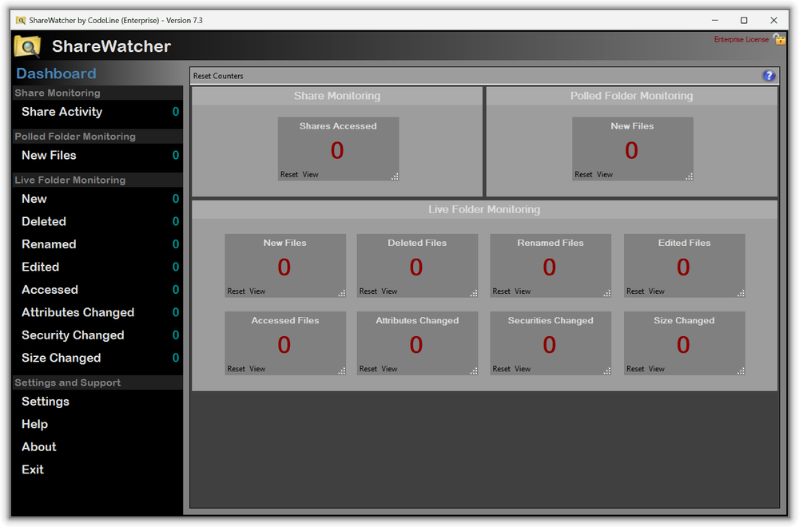Click Reset Counters in the toolbar
Viewport: 799px width, 527px height.
pyautogui.click(x=218, y=76)
